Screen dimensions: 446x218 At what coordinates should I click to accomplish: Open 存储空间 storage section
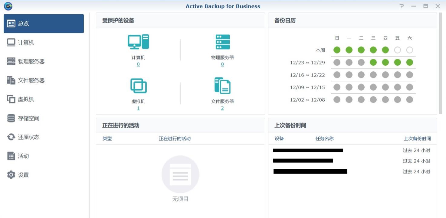(44, 118)
